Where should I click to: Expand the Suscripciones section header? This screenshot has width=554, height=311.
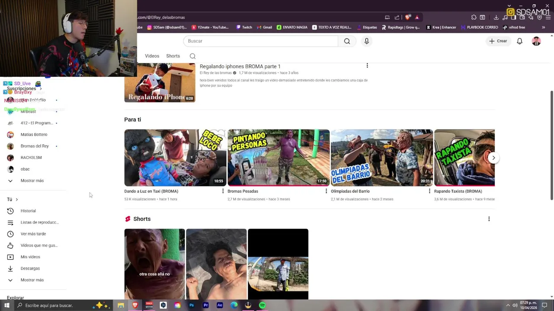pos(24,89)
